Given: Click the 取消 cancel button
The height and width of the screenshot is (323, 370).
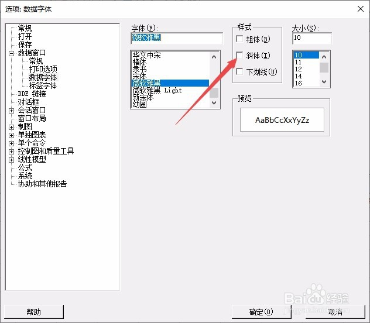Looking at the screenshot, I should click(x=335, y=312).
